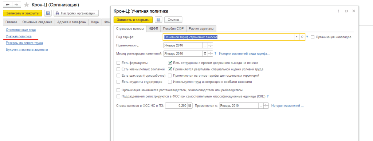The width and height of the screenshot is (373, 141).
Task: Click month stepper of top Применяется с field
Action: (x=210, y=45)
